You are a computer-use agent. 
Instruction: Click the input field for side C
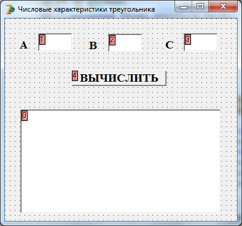click(201, 42)
